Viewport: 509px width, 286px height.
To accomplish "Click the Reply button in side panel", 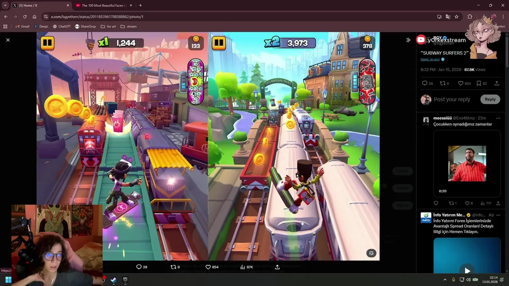I will coord(490,99).
